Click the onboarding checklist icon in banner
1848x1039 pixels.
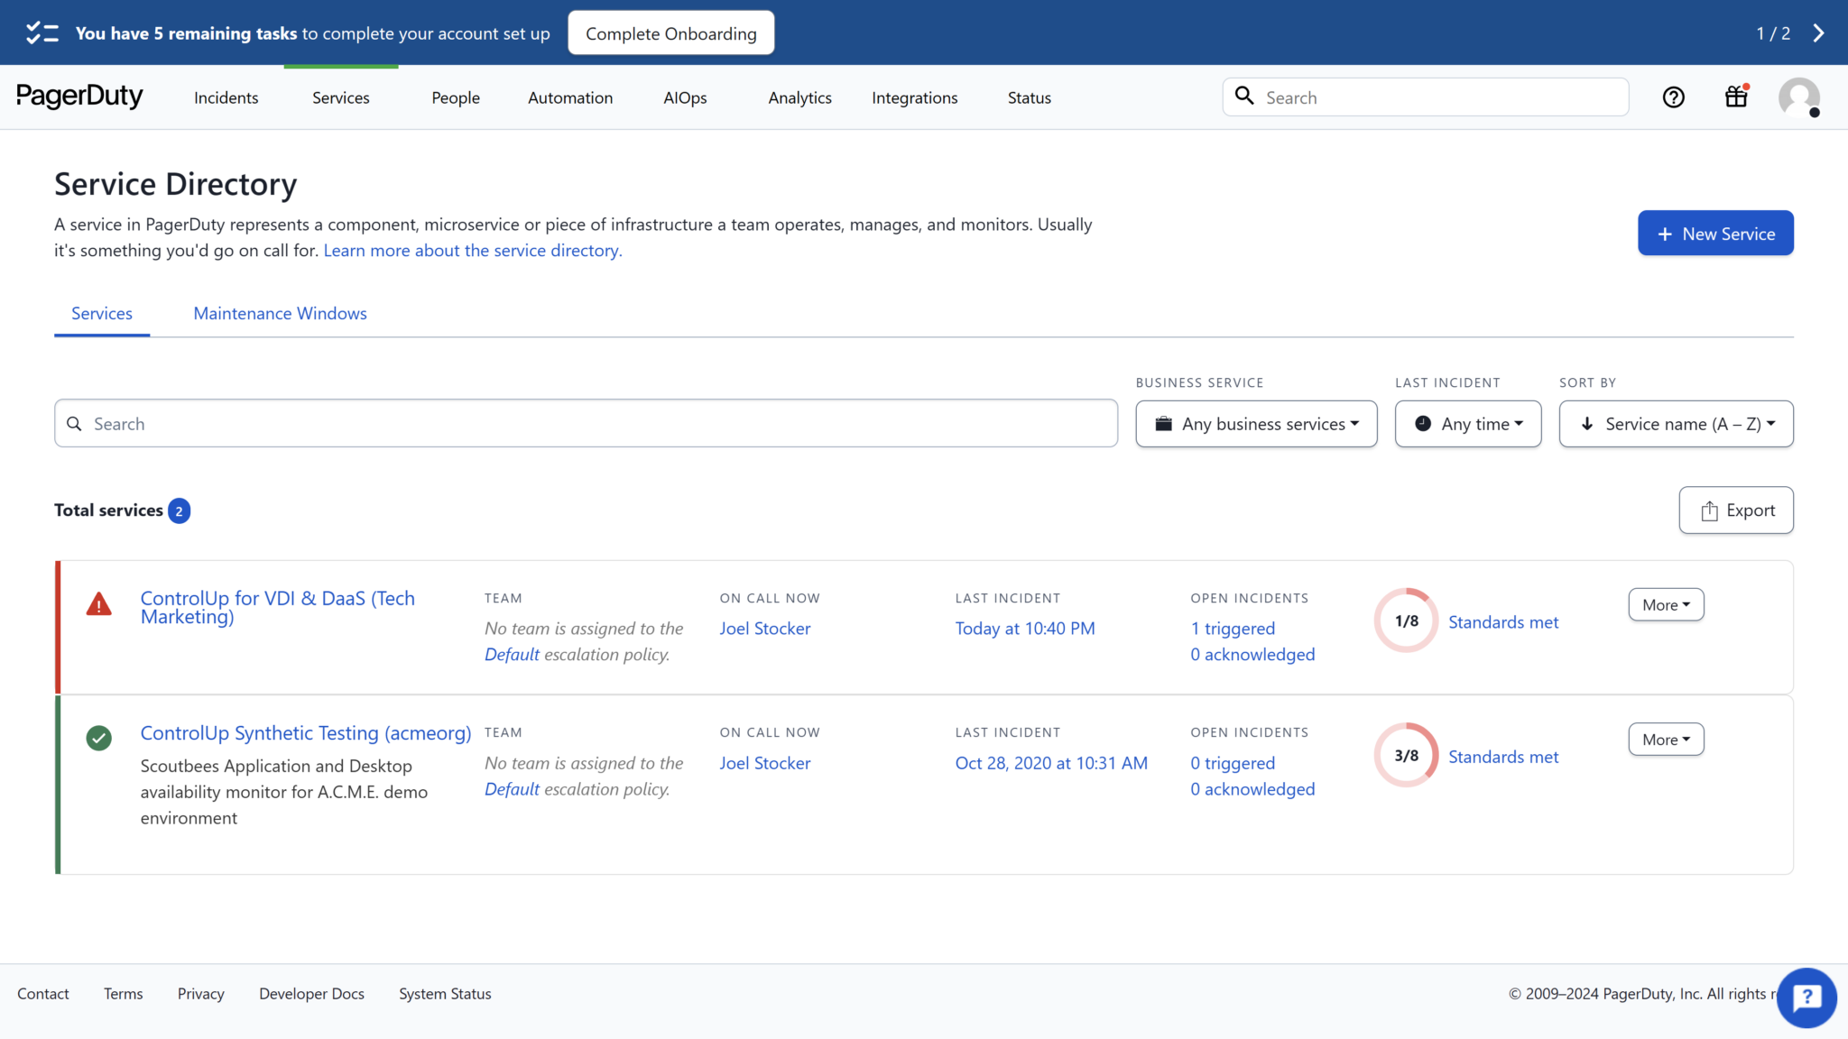click(x=42, y=32)
